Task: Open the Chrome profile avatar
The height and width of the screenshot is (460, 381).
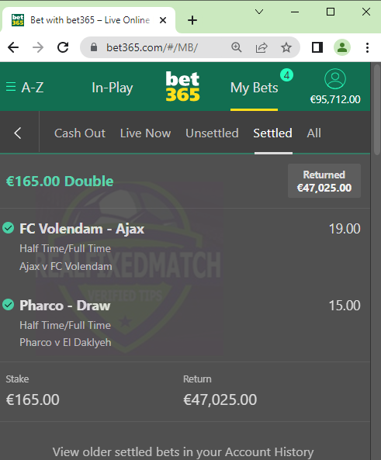Action: click(342, 47)
